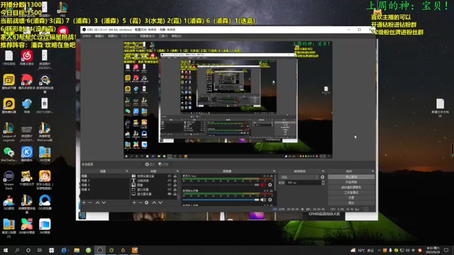454x255 pixels.
Task: Click Start Virtual Camera button
Action: click(351, 188)
